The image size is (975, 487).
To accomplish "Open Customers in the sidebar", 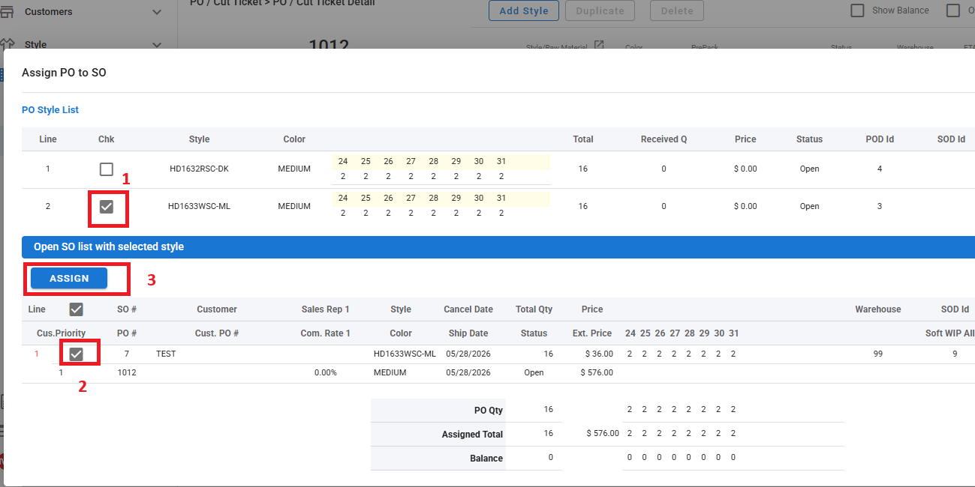I will pos(49,12).
